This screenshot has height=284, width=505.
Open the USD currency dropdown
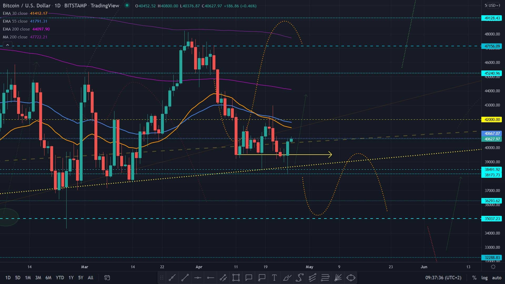(x=494, y=5)
